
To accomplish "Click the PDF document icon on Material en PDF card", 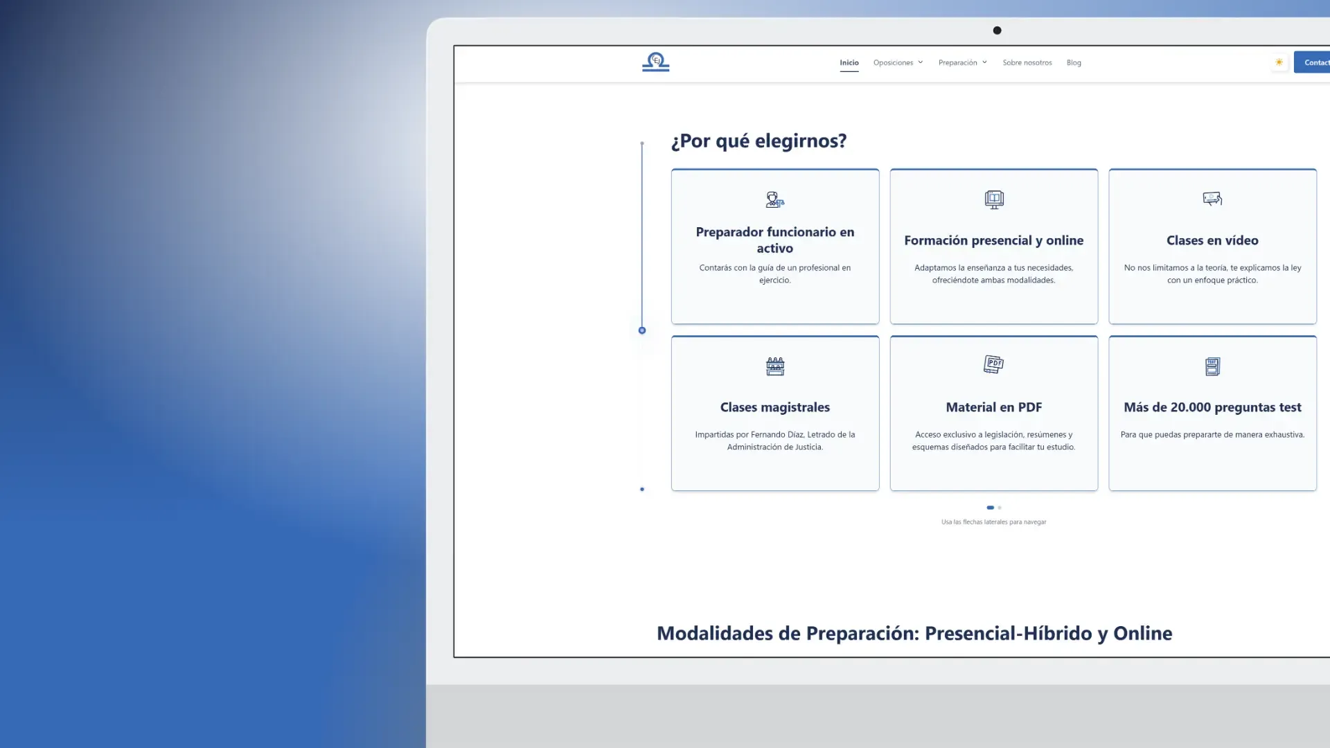I will point(993,364).
